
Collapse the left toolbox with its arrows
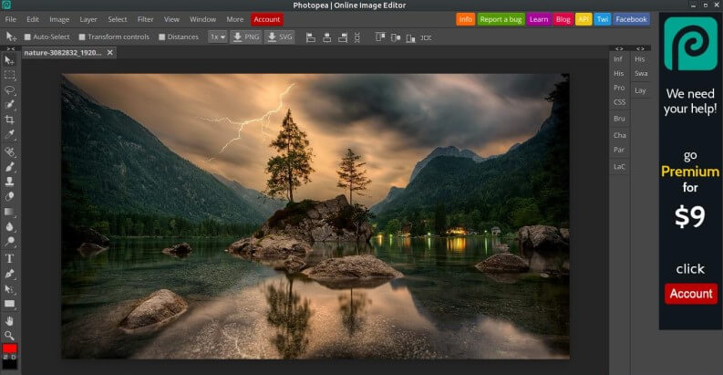tap(11, 48)
